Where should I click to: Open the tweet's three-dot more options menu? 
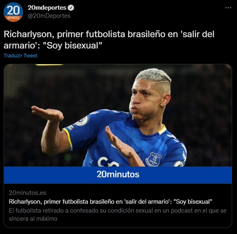click(228, 8)
